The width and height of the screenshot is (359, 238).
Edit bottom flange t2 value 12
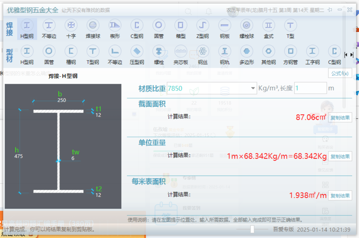pos(98,195)
